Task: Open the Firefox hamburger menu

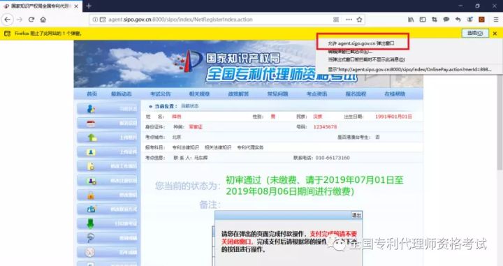Action: point(495,20)
